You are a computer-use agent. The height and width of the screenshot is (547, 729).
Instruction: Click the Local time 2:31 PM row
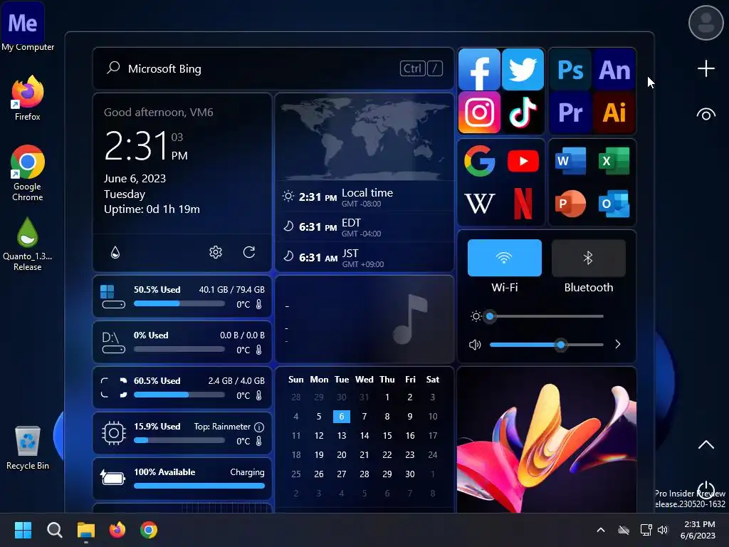(x=364, y=197)
